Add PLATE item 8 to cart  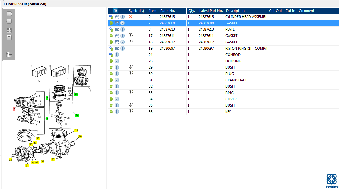click(x=117, y=29)
